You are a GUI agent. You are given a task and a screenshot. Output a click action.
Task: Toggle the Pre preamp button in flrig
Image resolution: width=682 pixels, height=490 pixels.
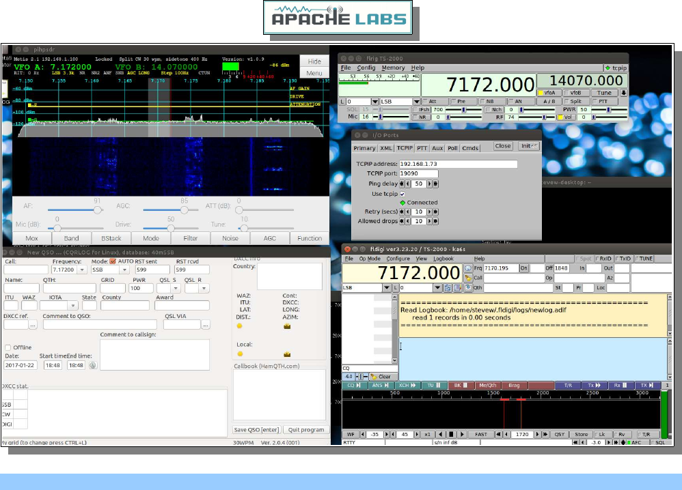464,101
